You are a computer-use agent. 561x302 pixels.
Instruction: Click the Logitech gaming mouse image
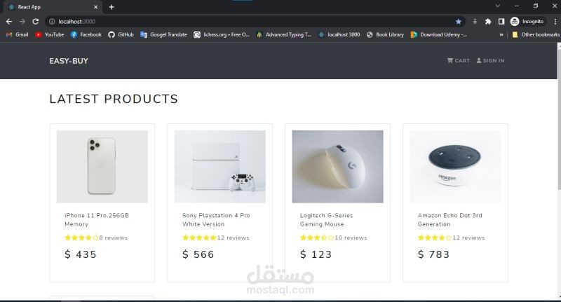point(337,167)
